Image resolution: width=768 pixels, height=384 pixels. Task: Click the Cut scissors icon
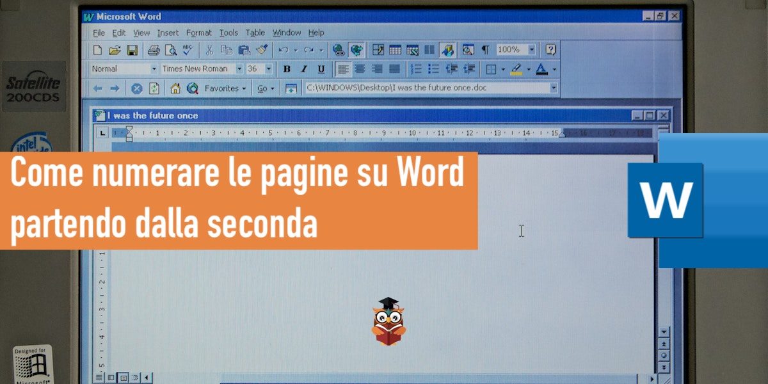(x=209, y=49)
